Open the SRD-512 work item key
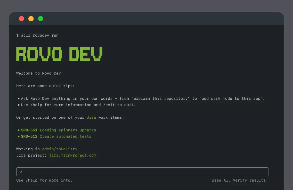Image resolution: width=293 pixels, height=190 pixels. coord(29,136)
